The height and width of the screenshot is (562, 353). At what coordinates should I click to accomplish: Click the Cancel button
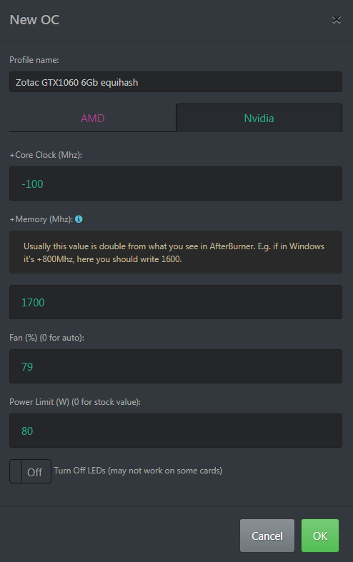(267, 536)
